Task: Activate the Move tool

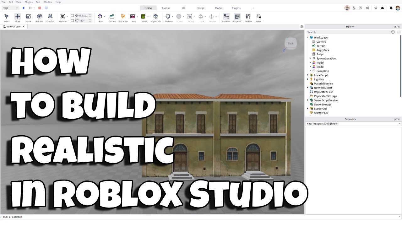Action: tap(18, 18)
